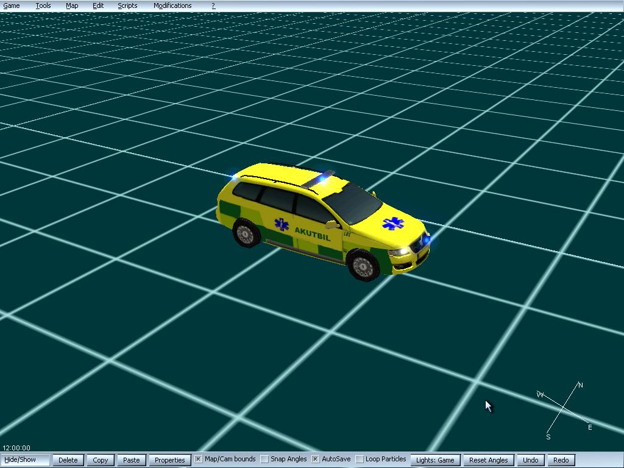
Task: Click the Paste button
Action: click(x=132, y=460)
